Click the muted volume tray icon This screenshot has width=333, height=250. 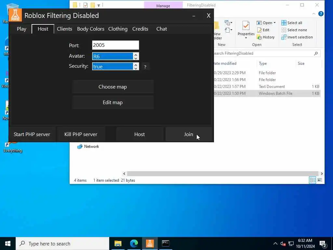coord(283,244)
